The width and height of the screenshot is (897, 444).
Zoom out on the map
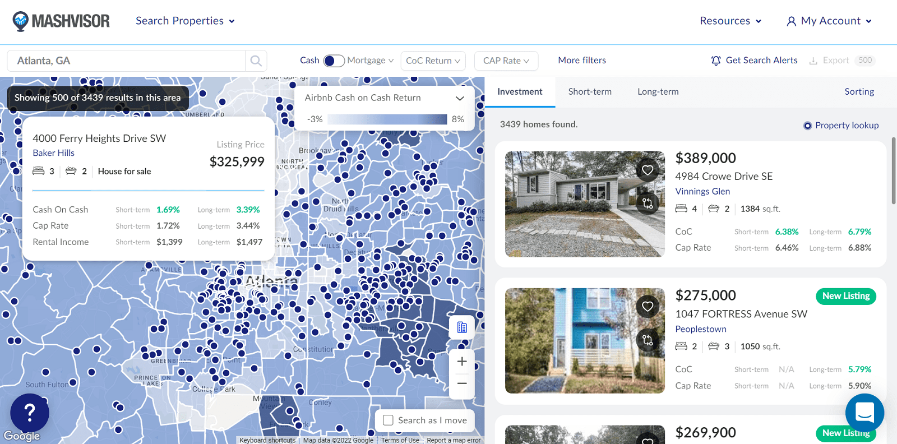pos(462,383)
